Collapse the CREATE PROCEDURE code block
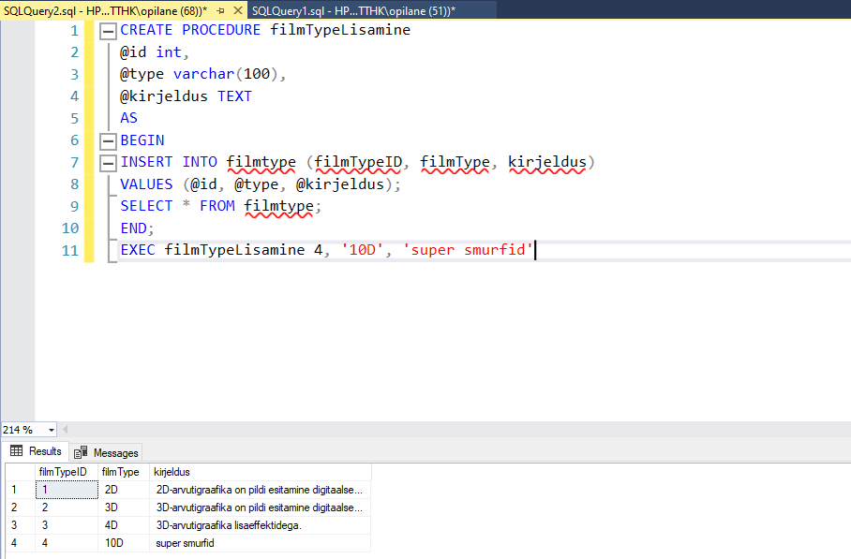 (x=106, y=31)
